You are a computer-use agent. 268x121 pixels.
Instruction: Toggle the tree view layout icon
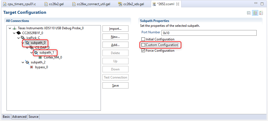[x=255, y=13]
